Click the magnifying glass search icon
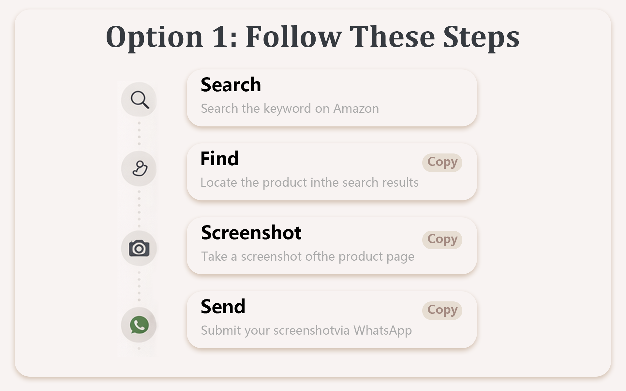The width and height of the screenshot is (626, 391). (139, 99)
